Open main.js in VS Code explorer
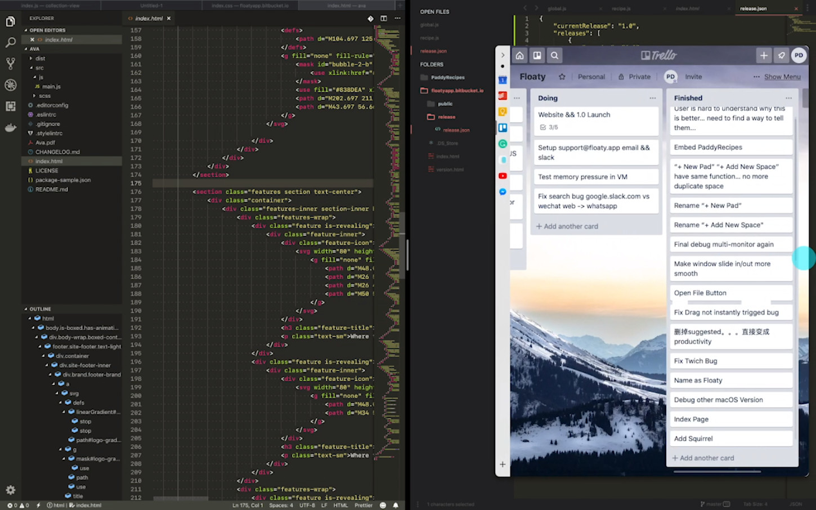816x510 pixels. tap(51, 87)
